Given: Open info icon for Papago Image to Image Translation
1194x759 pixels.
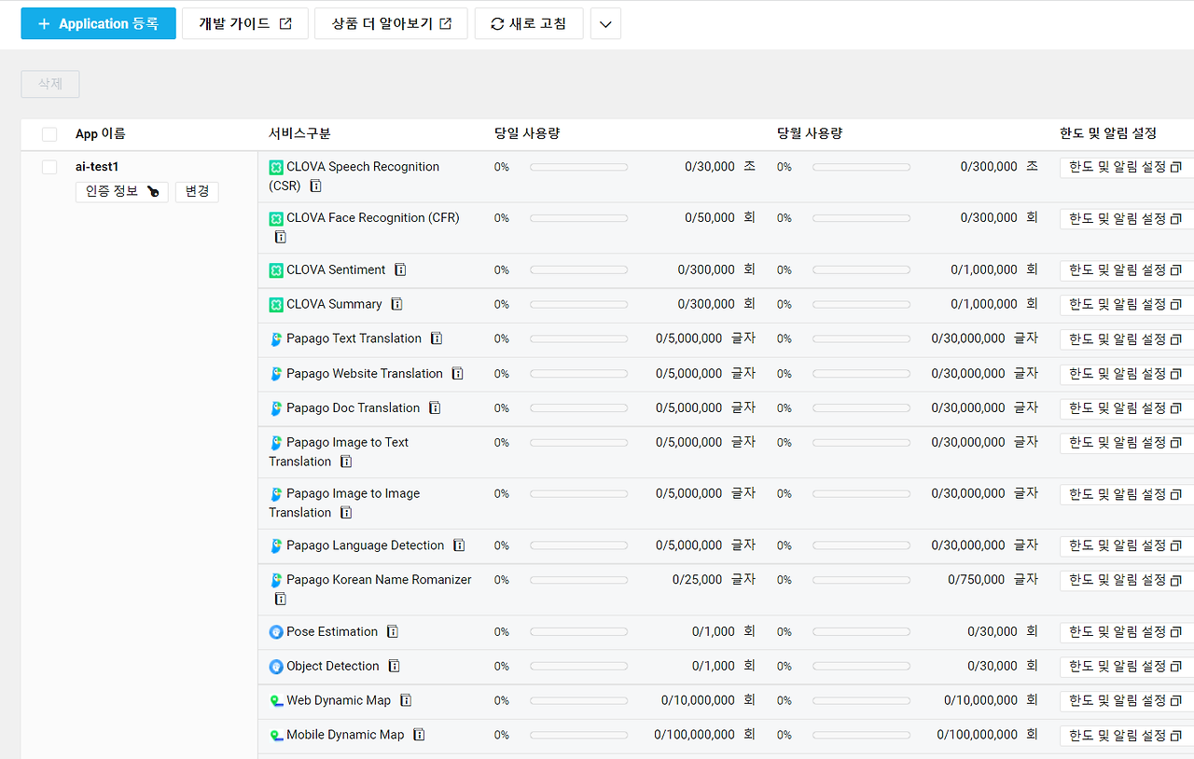Looking at the screenshot, I should click(346, 513).
